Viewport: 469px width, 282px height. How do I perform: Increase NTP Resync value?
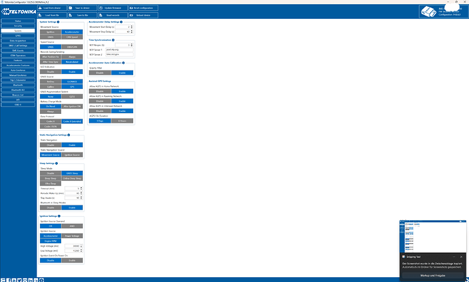point(132,44)
